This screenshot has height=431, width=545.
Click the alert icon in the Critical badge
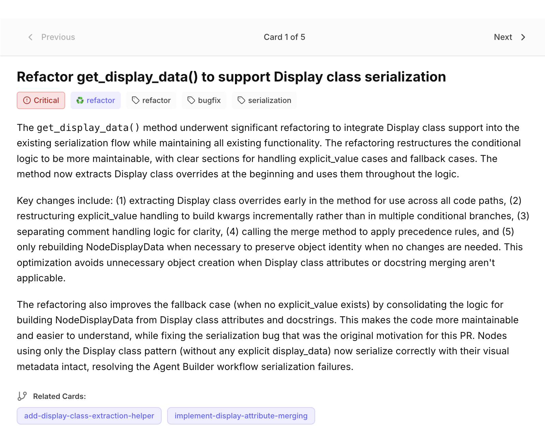point(27,100)
